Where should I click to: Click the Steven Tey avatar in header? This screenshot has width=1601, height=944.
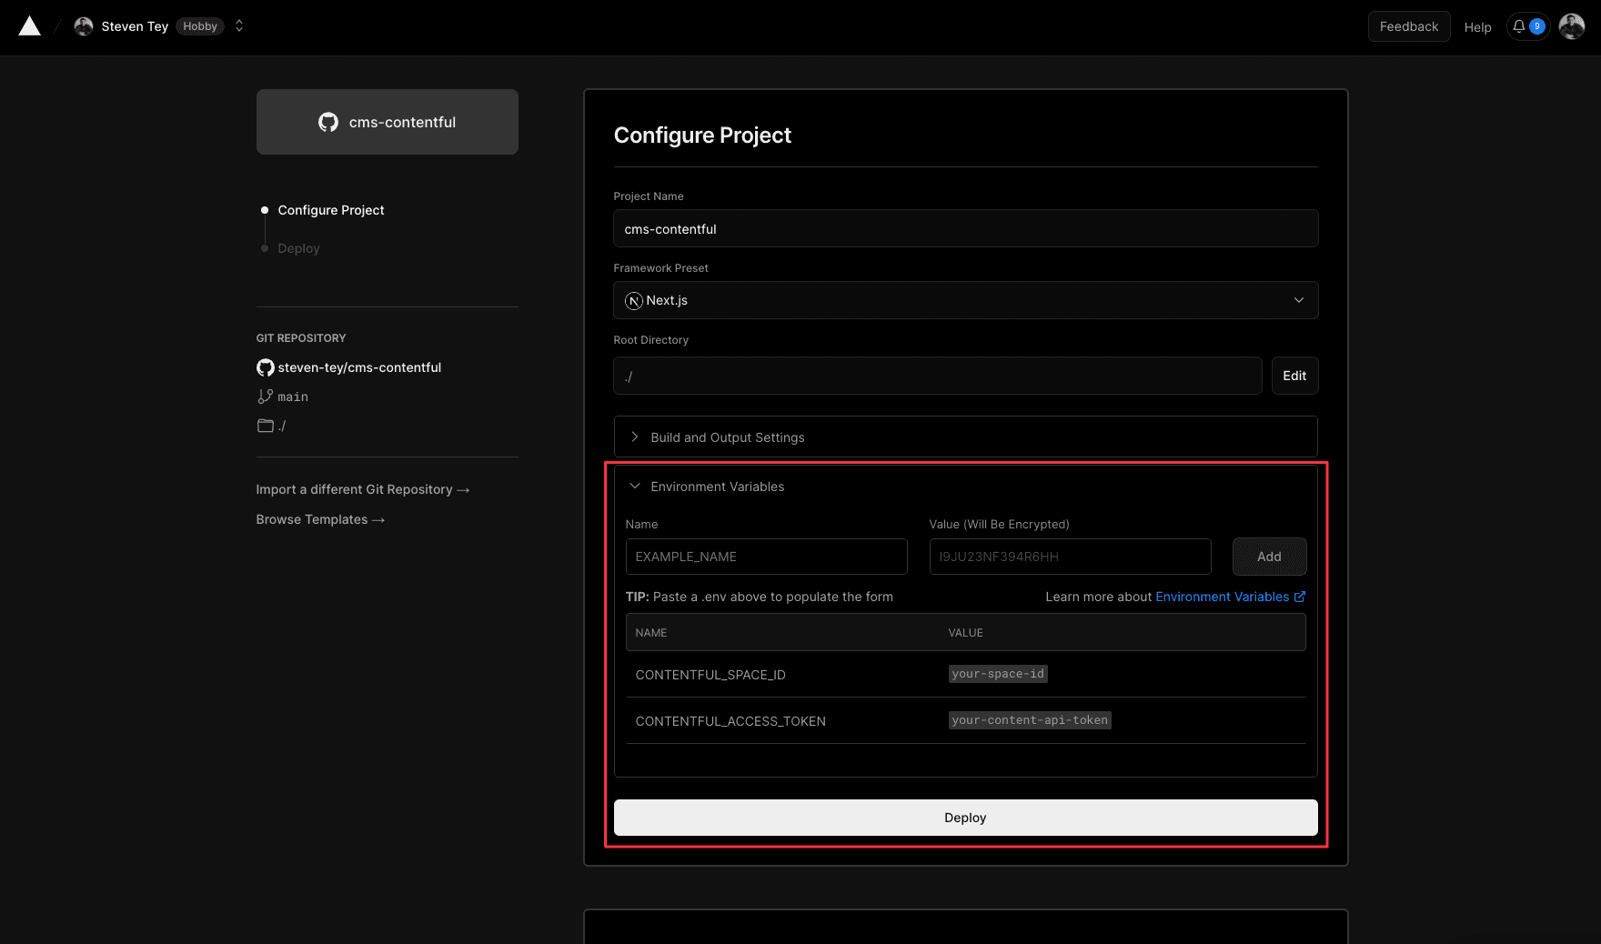[x=84, y=26]
